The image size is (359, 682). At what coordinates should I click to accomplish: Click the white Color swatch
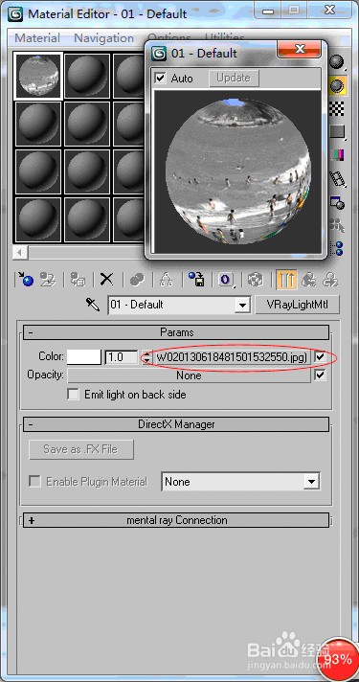point(84,357)
